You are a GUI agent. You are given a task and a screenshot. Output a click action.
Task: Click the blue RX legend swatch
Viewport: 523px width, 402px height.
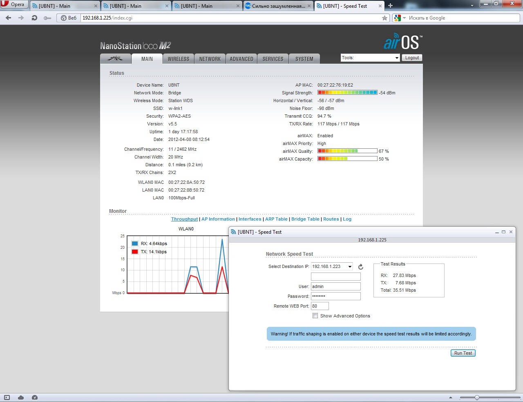point(135,243)
